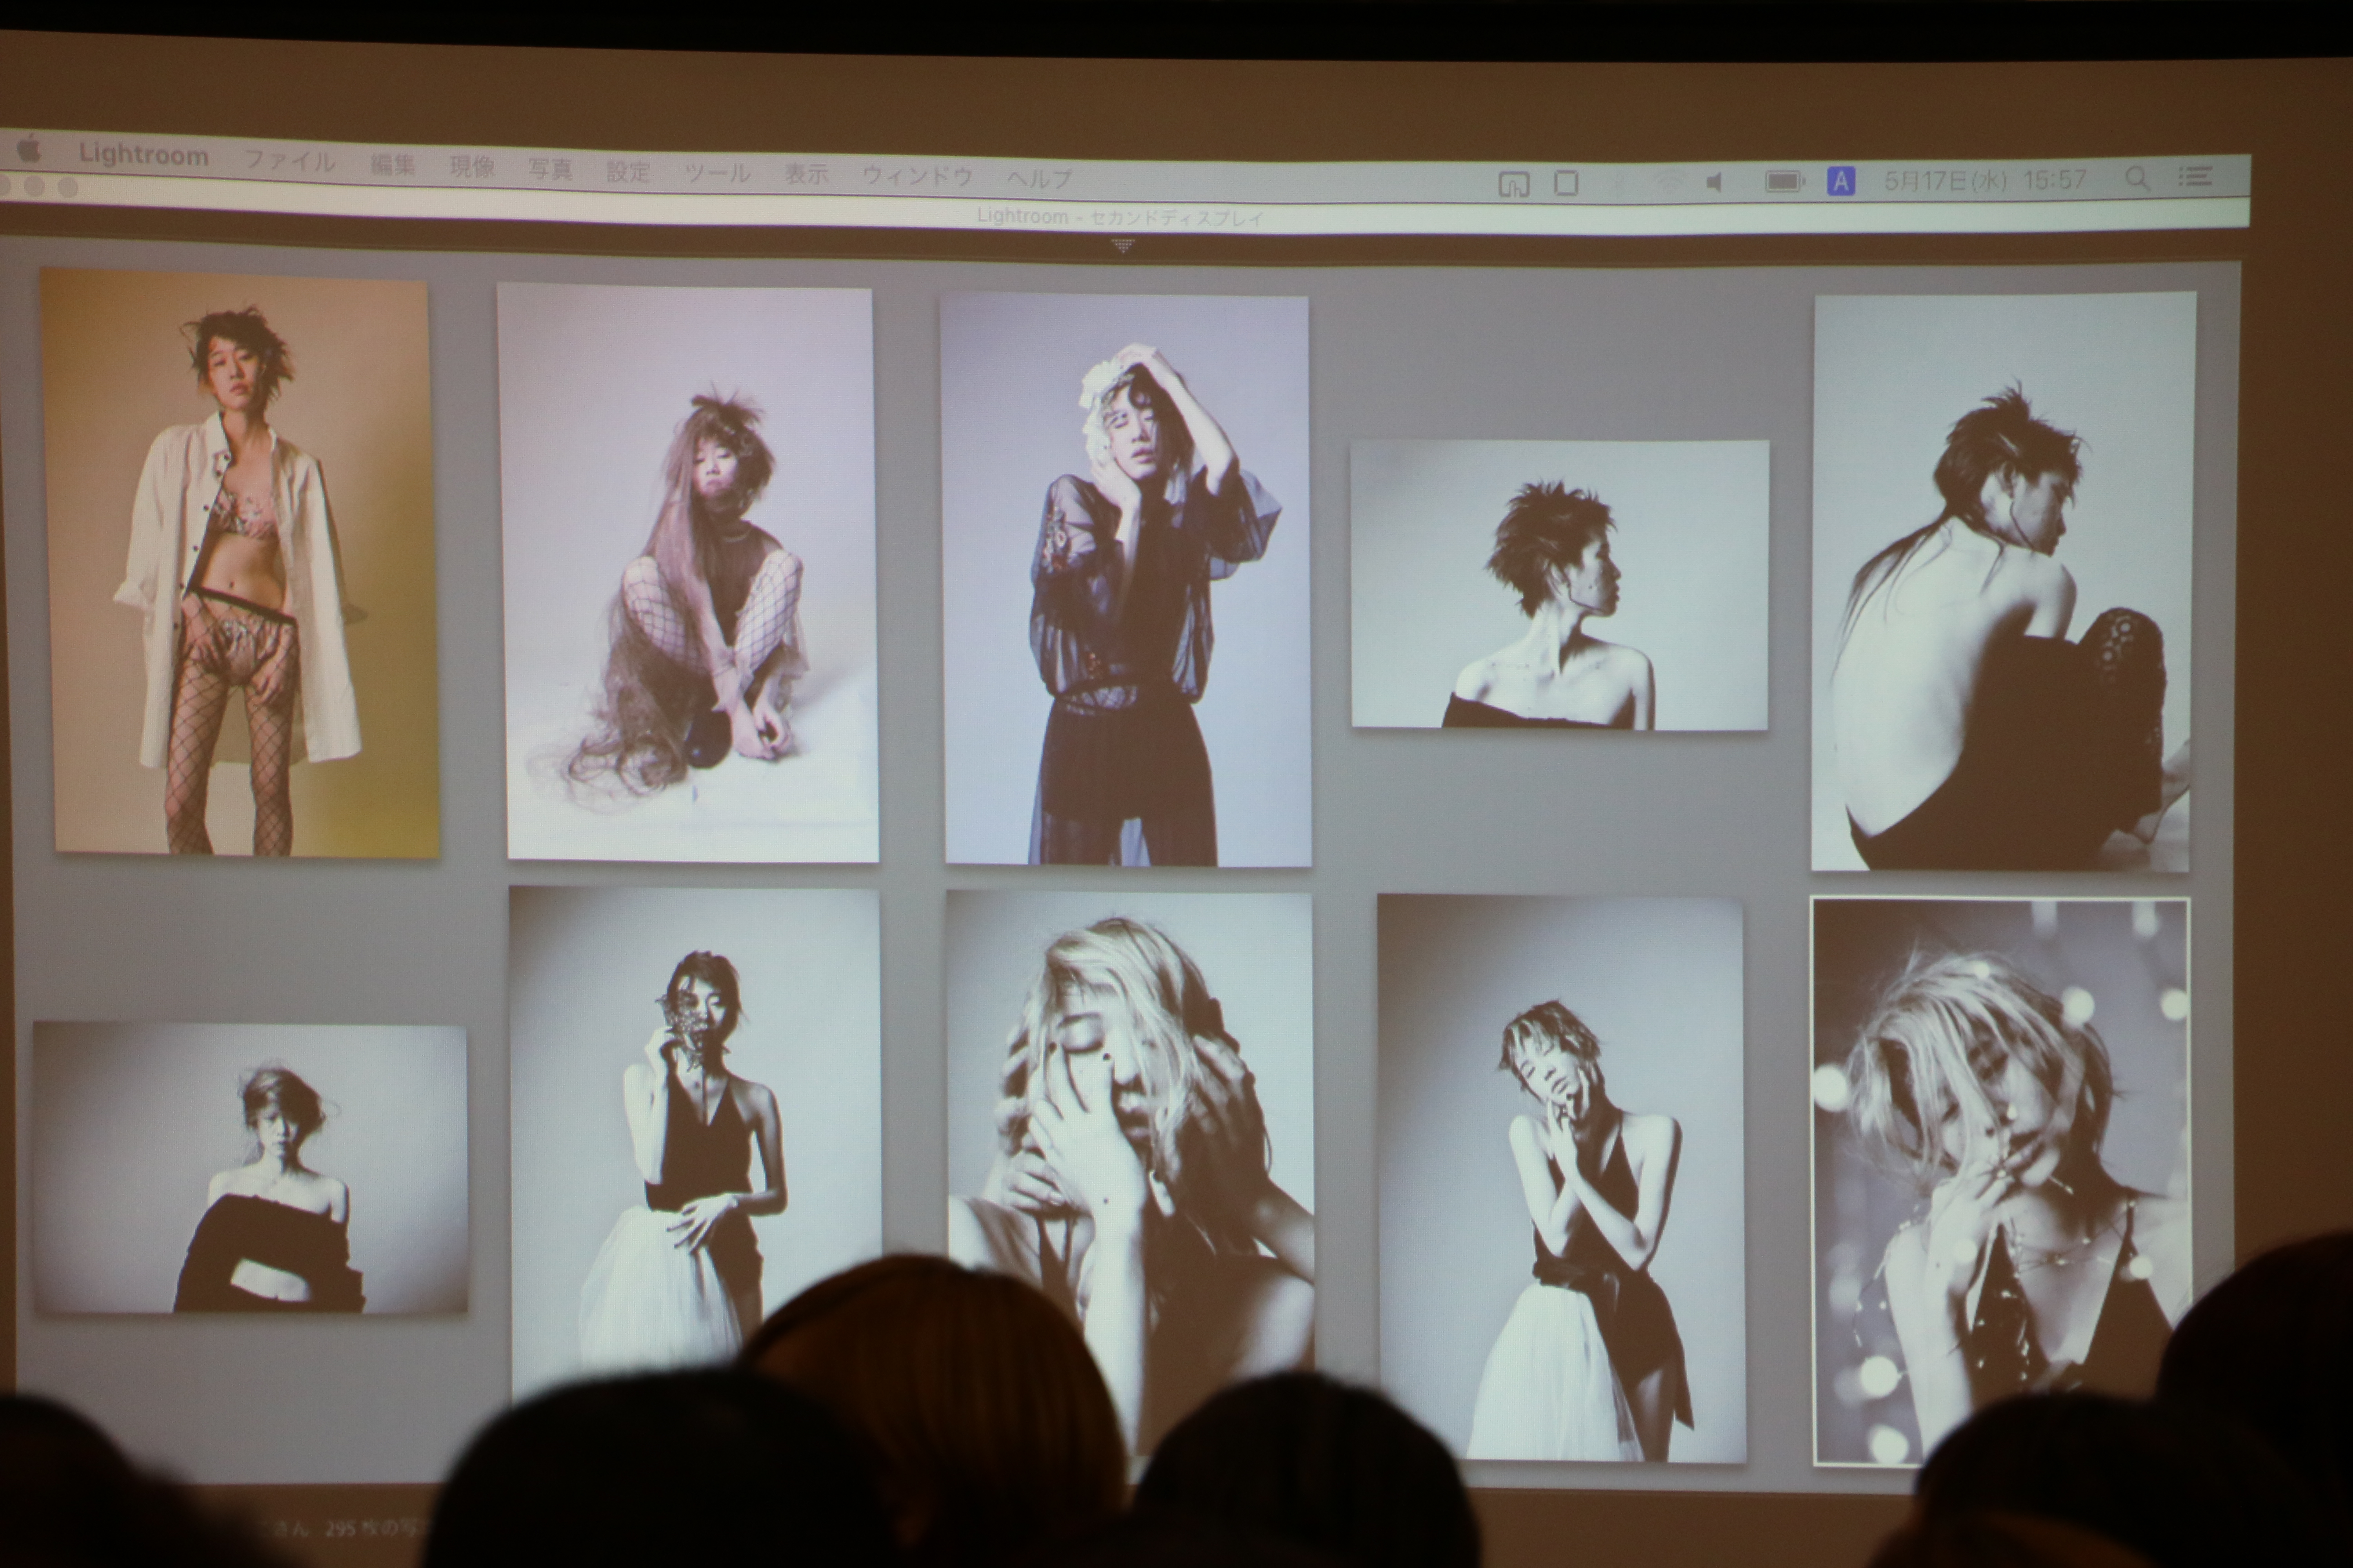Screen dimensions: 2353x1568
Task: Click the 5月17日(水) 15:57 clock
Action: click(x=1986, y=180)
